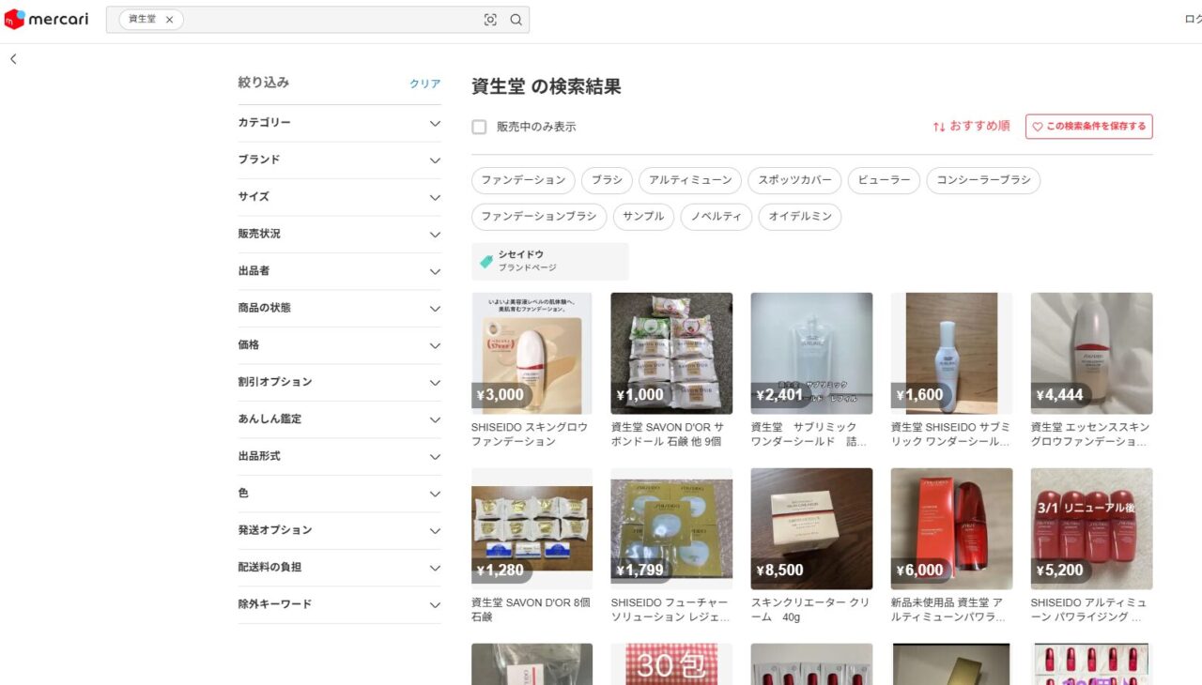
Task: Click title text 資生堂 SAVON D'OR 8個 石鹸
Action: coord(531,610)
